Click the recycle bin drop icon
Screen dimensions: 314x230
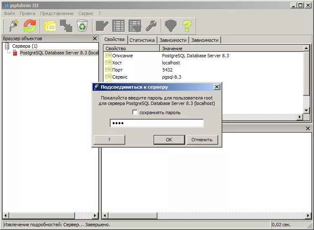(82, 26)
